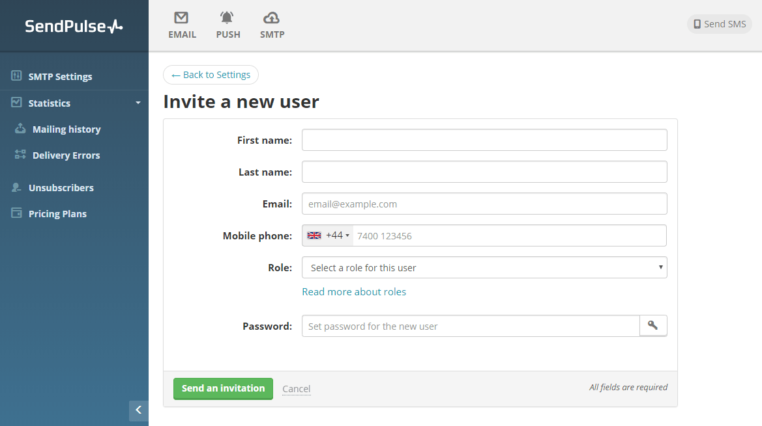Click the Pricing Plans wallet icon
Screen dimensions: 762x426
pos(17,213)
